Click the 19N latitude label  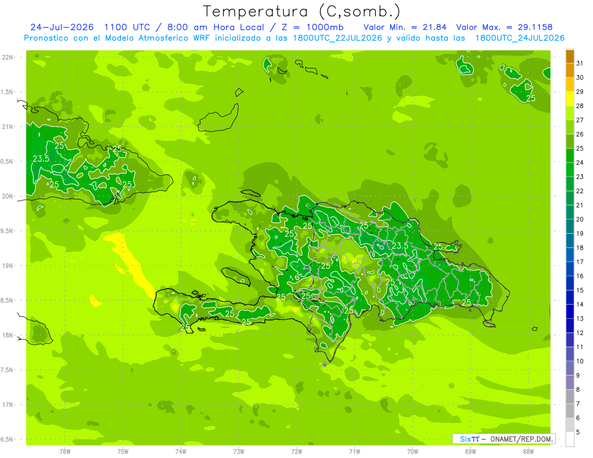8,266
